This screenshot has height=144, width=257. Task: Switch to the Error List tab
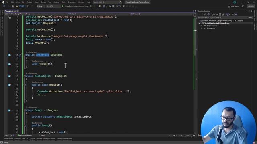(18, 139)
